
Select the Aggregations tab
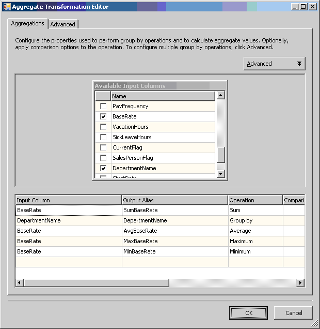tap(27, 24)
